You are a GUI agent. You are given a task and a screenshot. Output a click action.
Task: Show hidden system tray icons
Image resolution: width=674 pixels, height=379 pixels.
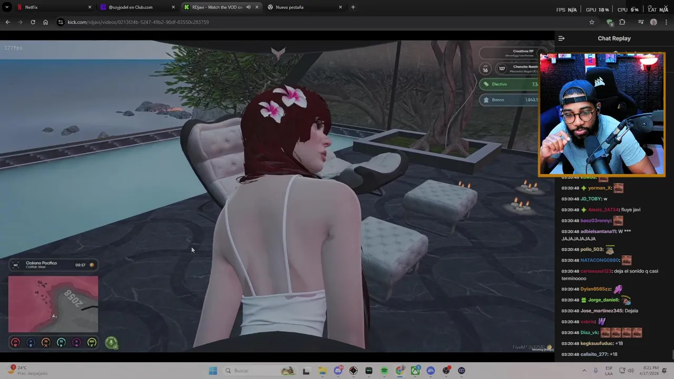pyautogui.click(x=584, y=371)
